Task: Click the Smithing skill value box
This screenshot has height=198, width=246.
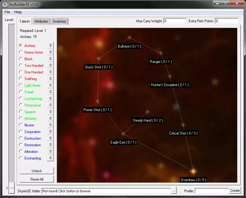Action: point(50,78)
